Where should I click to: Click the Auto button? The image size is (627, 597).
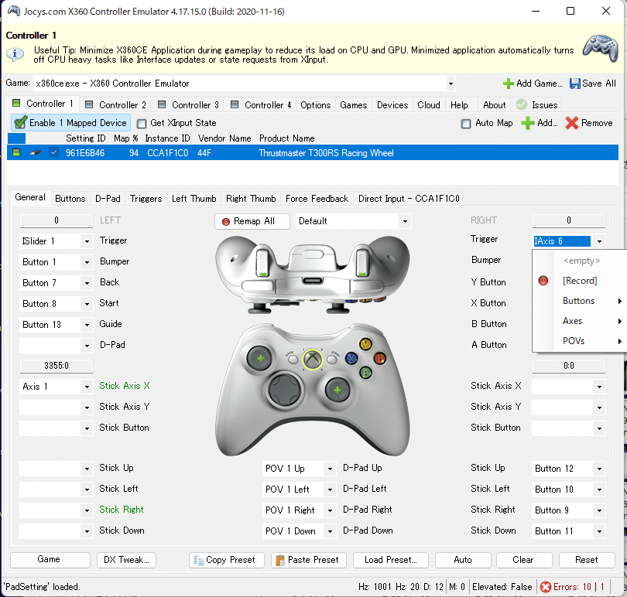463,560
